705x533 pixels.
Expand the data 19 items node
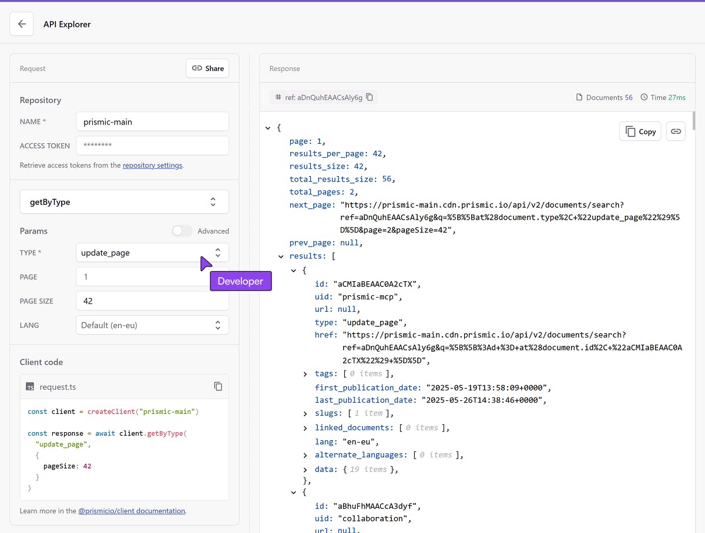(x=305, y=470)
